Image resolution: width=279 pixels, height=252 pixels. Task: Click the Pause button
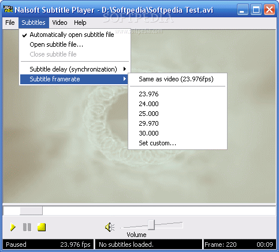pos(27,227)
